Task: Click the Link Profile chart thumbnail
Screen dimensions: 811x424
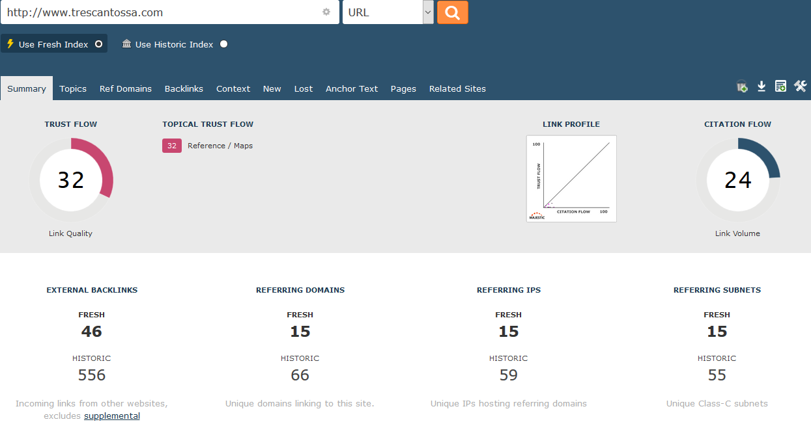Action: pos(571,179)
